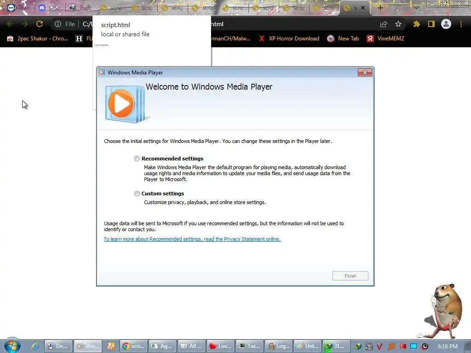Viewport: 471px width, 353px height.
Task: Switch to the Chrome scri... taskbar button
Action: click(x=134, y=346)
